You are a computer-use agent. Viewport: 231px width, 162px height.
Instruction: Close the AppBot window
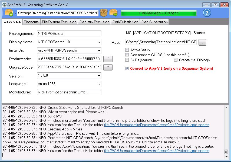pos(224,5)
